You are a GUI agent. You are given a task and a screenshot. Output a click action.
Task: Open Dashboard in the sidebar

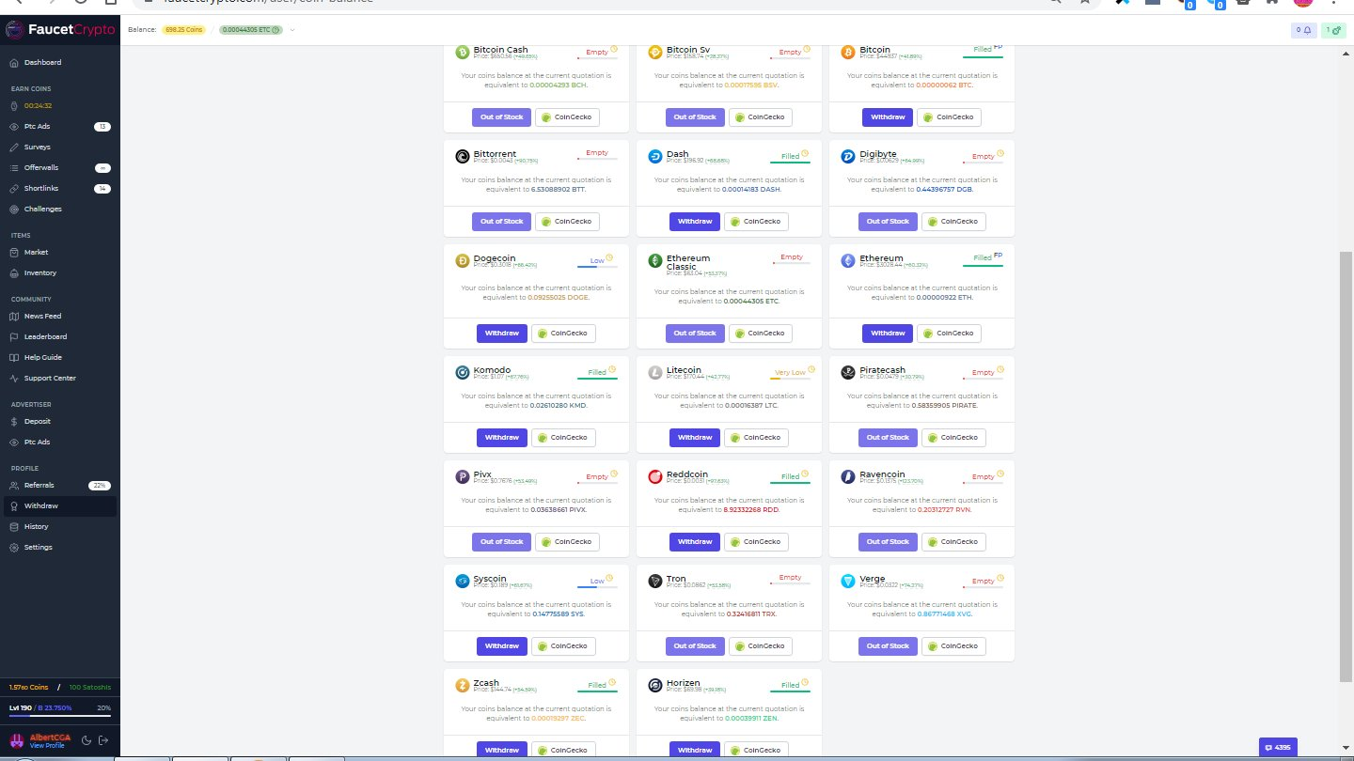[60, 62]
